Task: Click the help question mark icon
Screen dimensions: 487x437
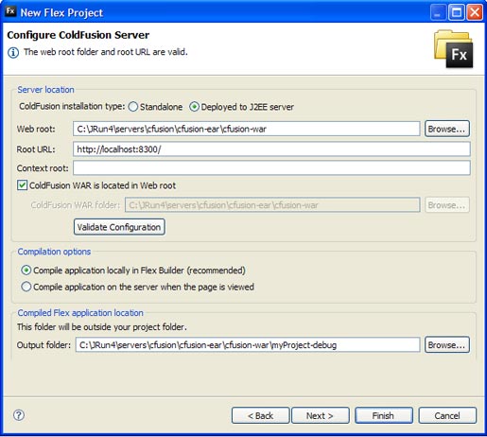Action: (x=19, y=415)
